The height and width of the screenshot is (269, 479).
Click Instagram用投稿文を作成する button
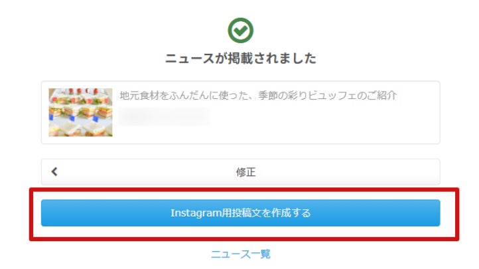(x=240, y=213)
